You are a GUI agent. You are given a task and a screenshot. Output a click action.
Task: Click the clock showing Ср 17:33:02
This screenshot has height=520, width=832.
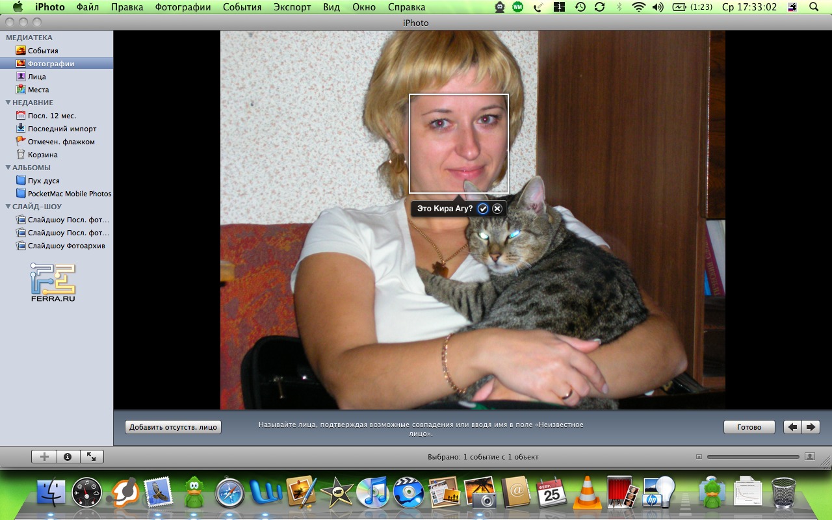[749, 7]
